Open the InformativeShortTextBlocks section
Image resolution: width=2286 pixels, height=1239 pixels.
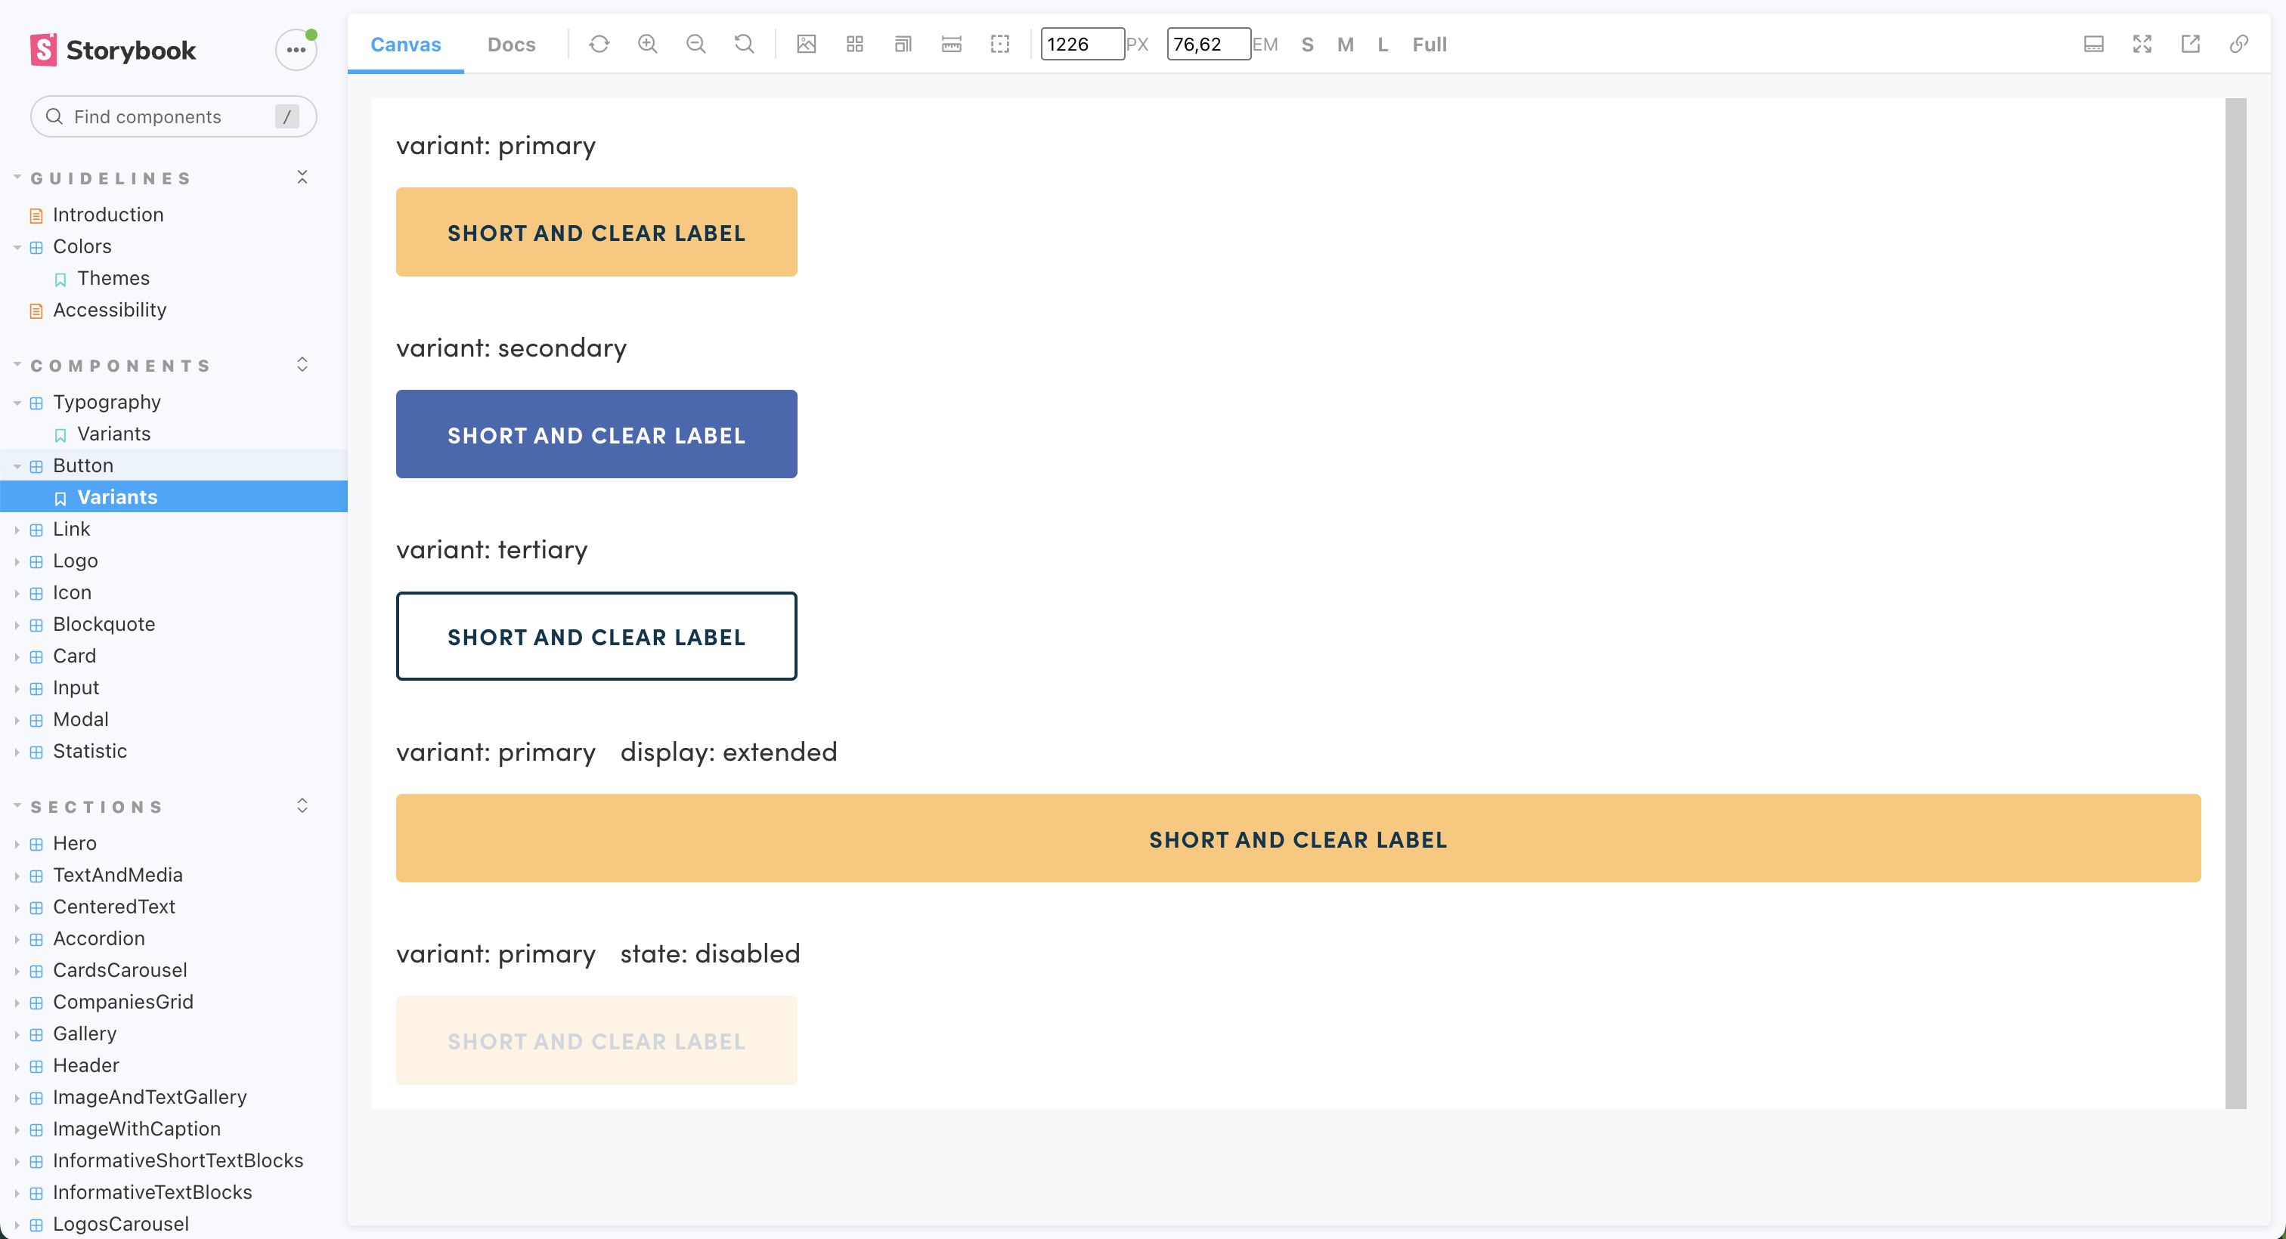(x=178, y=1161)
